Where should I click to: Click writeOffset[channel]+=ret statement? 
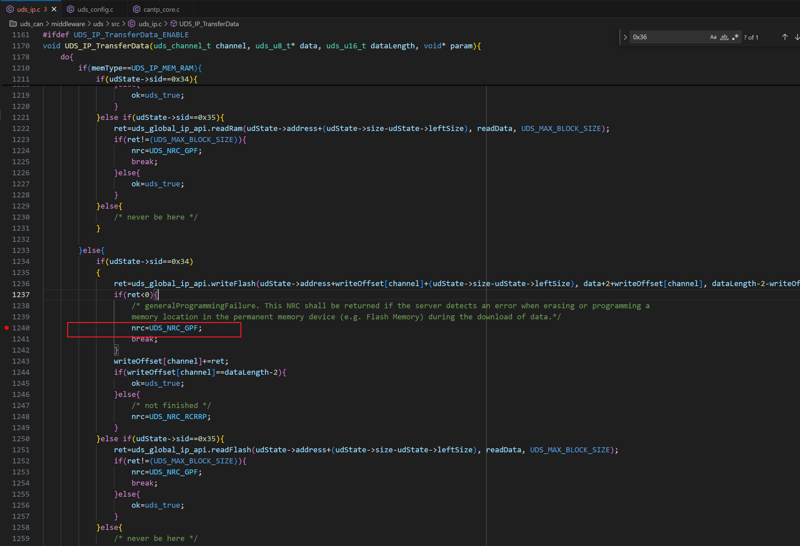(x=171, y=361)
